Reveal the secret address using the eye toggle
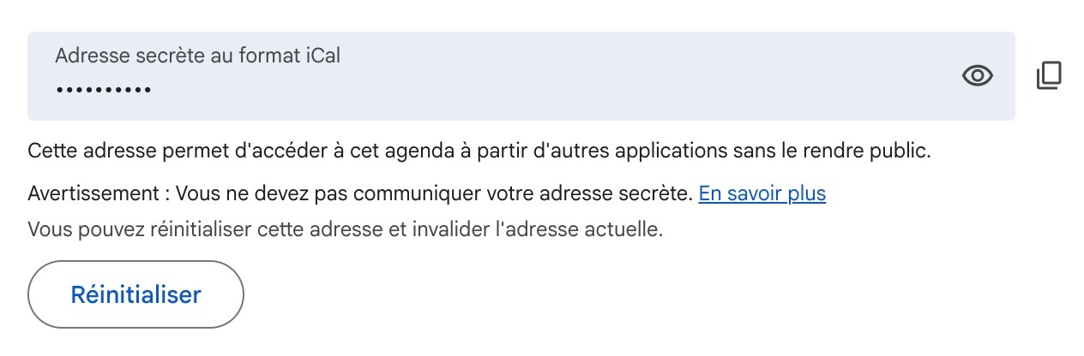Viewport: 1084px width, 356px height. point(977,76)
